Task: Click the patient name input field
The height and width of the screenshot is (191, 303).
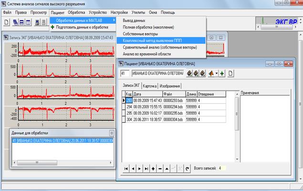Action: pos(157,73)
